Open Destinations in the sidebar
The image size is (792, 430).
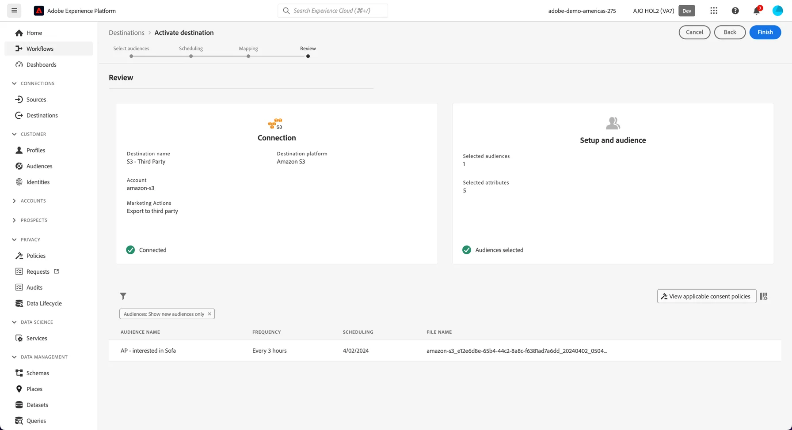(x=49, y=115)
